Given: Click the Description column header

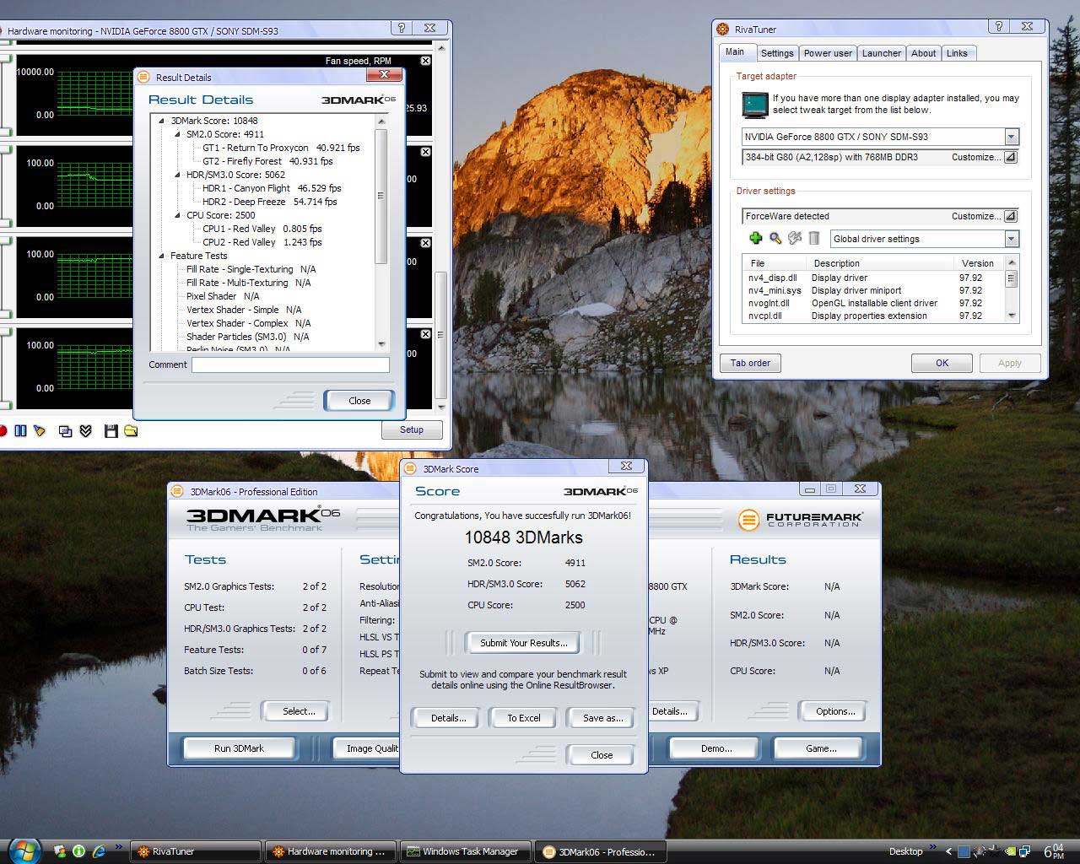Looking at the screenshot, I should pos(880,263).
